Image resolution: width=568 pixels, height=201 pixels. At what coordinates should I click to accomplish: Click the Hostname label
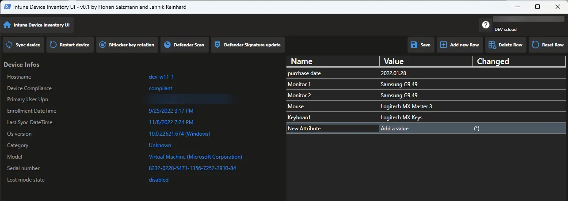19,77
